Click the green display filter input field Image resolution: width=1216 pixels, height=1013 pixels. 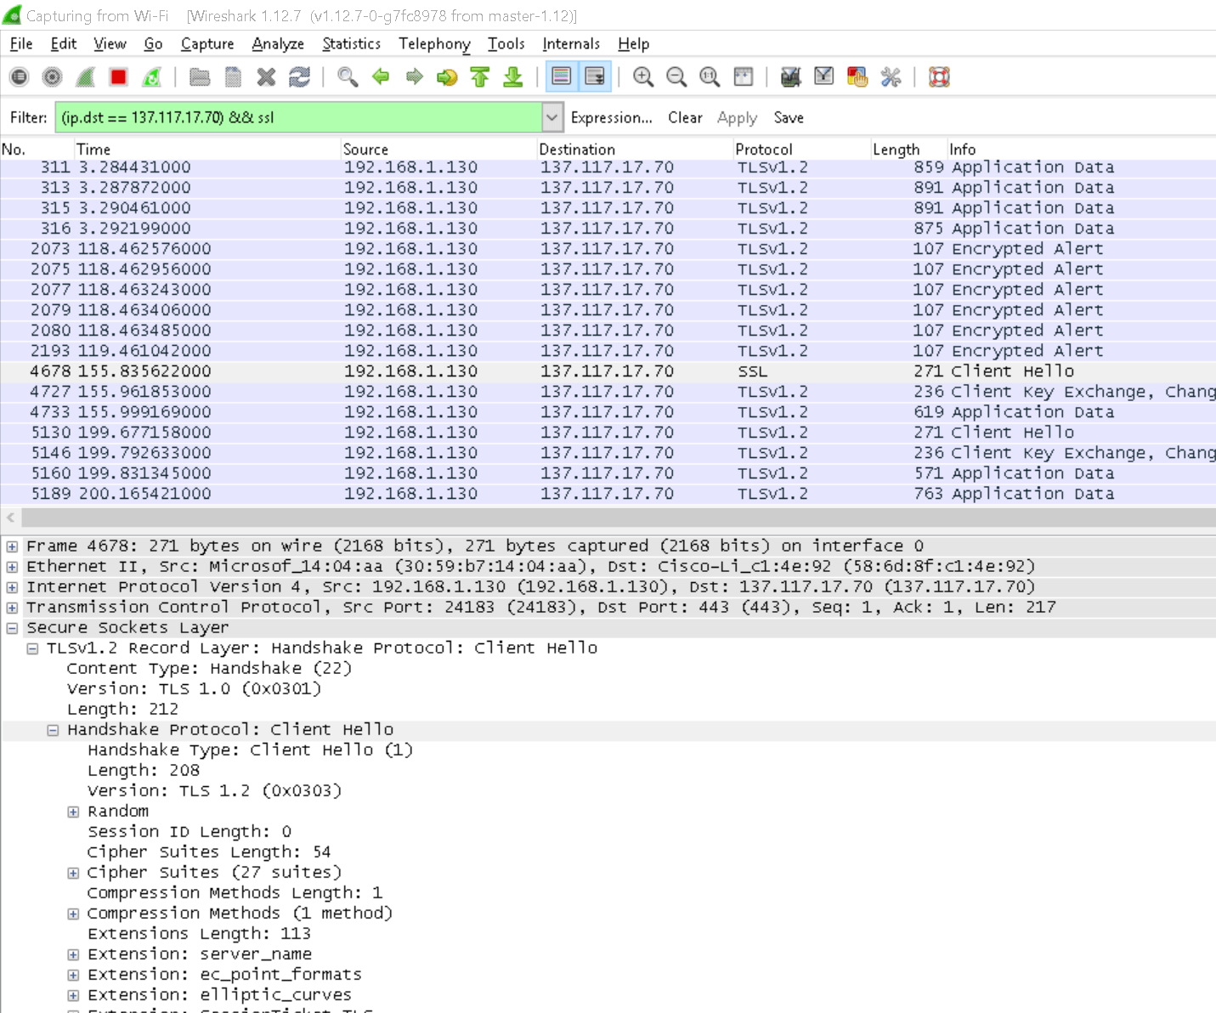(297, 117)
